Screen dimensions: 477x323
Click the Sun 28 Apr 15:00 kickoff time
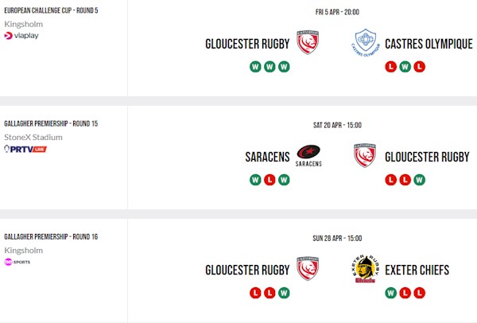[337, 238]
